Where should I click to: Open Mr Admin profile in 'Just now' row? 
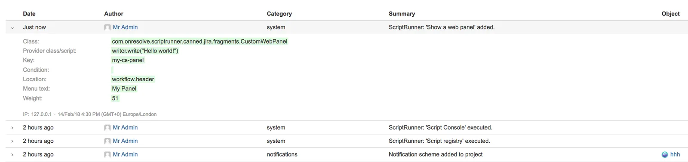click(x=125, y=27)
